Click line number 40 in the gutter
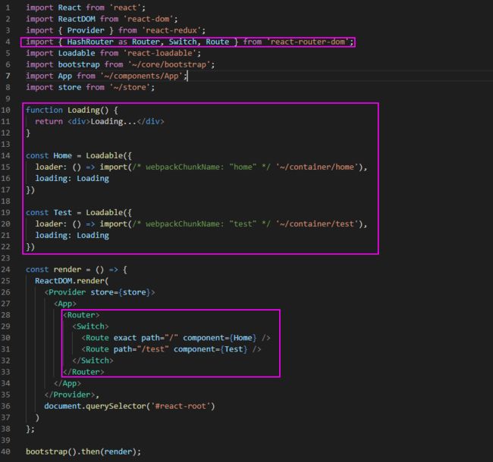 pos(5,451)
